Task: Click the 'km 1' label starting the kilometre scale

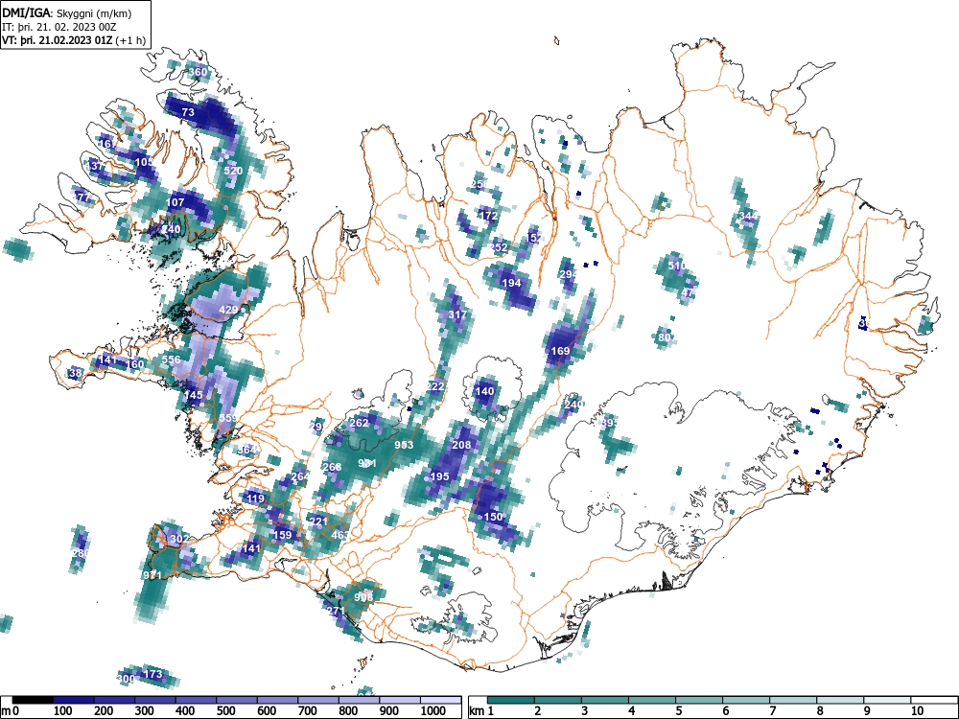Action: [480, 711]
